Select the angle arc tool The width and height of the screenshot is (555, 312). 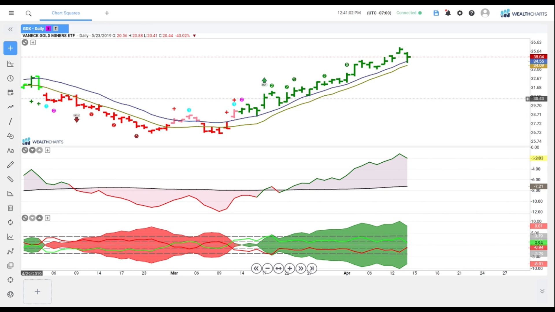[10, 194]
